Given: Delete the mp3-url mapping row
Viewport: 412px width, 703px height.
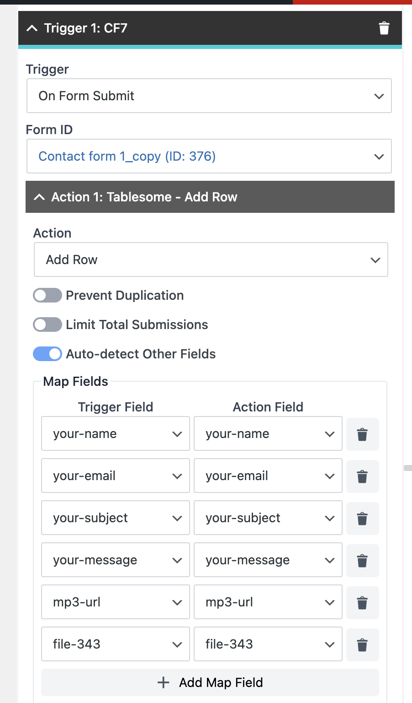Looking at the screenshot, I should 362,603.
